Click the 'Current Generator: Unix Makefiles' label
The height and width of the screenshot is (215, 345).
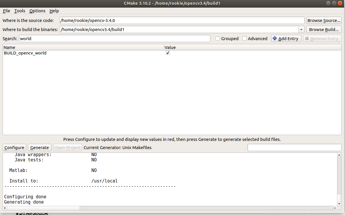tap(117, 148)
